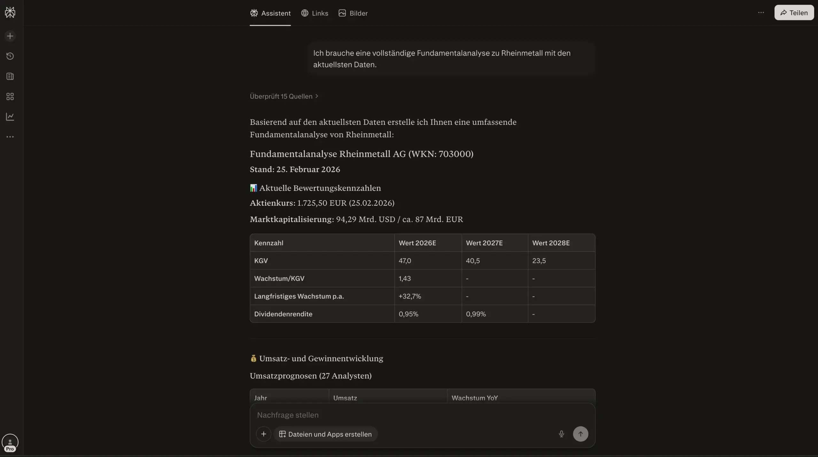Image resolution: width=818 pixels, height=457 pixels.
Task: Click the attach plus button in input box
Action: click(x=264, y=434)
